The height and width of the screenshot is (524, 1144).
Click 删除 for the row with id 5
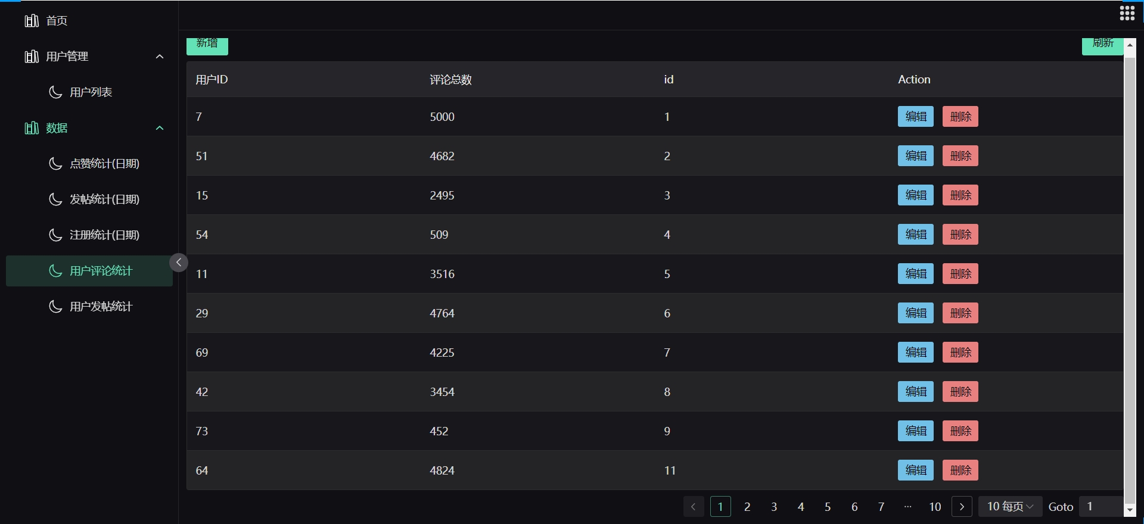tap(960, 274)
